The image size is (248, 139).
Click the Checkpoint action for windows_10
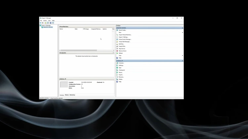(122, 70)
